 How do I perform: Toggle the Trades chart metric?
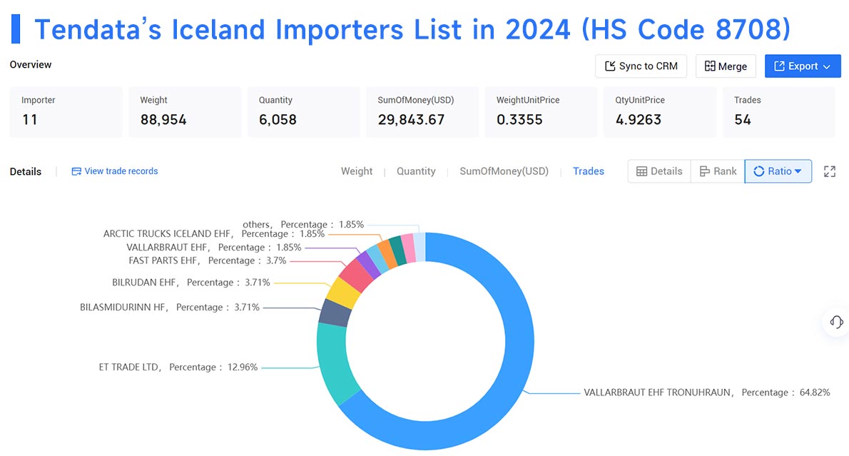588,171
